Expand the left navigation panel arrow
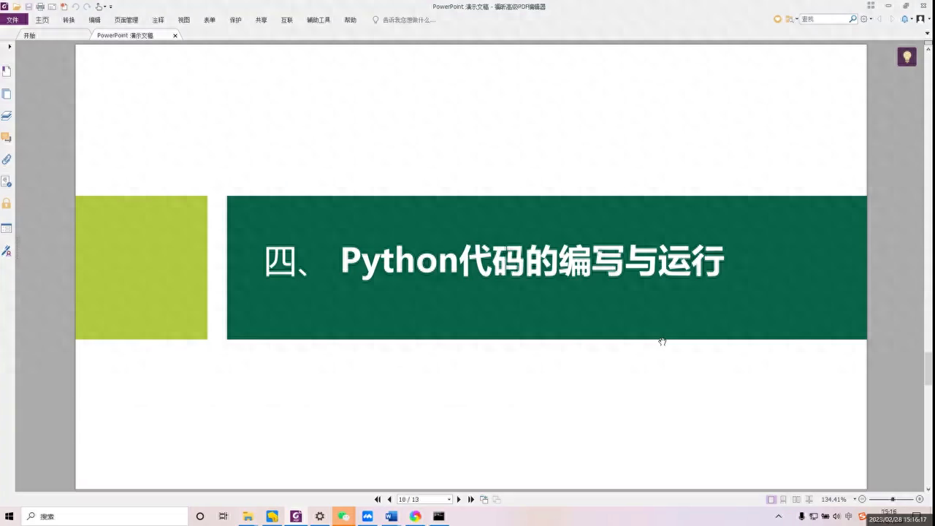 click(x=9, y=46)
